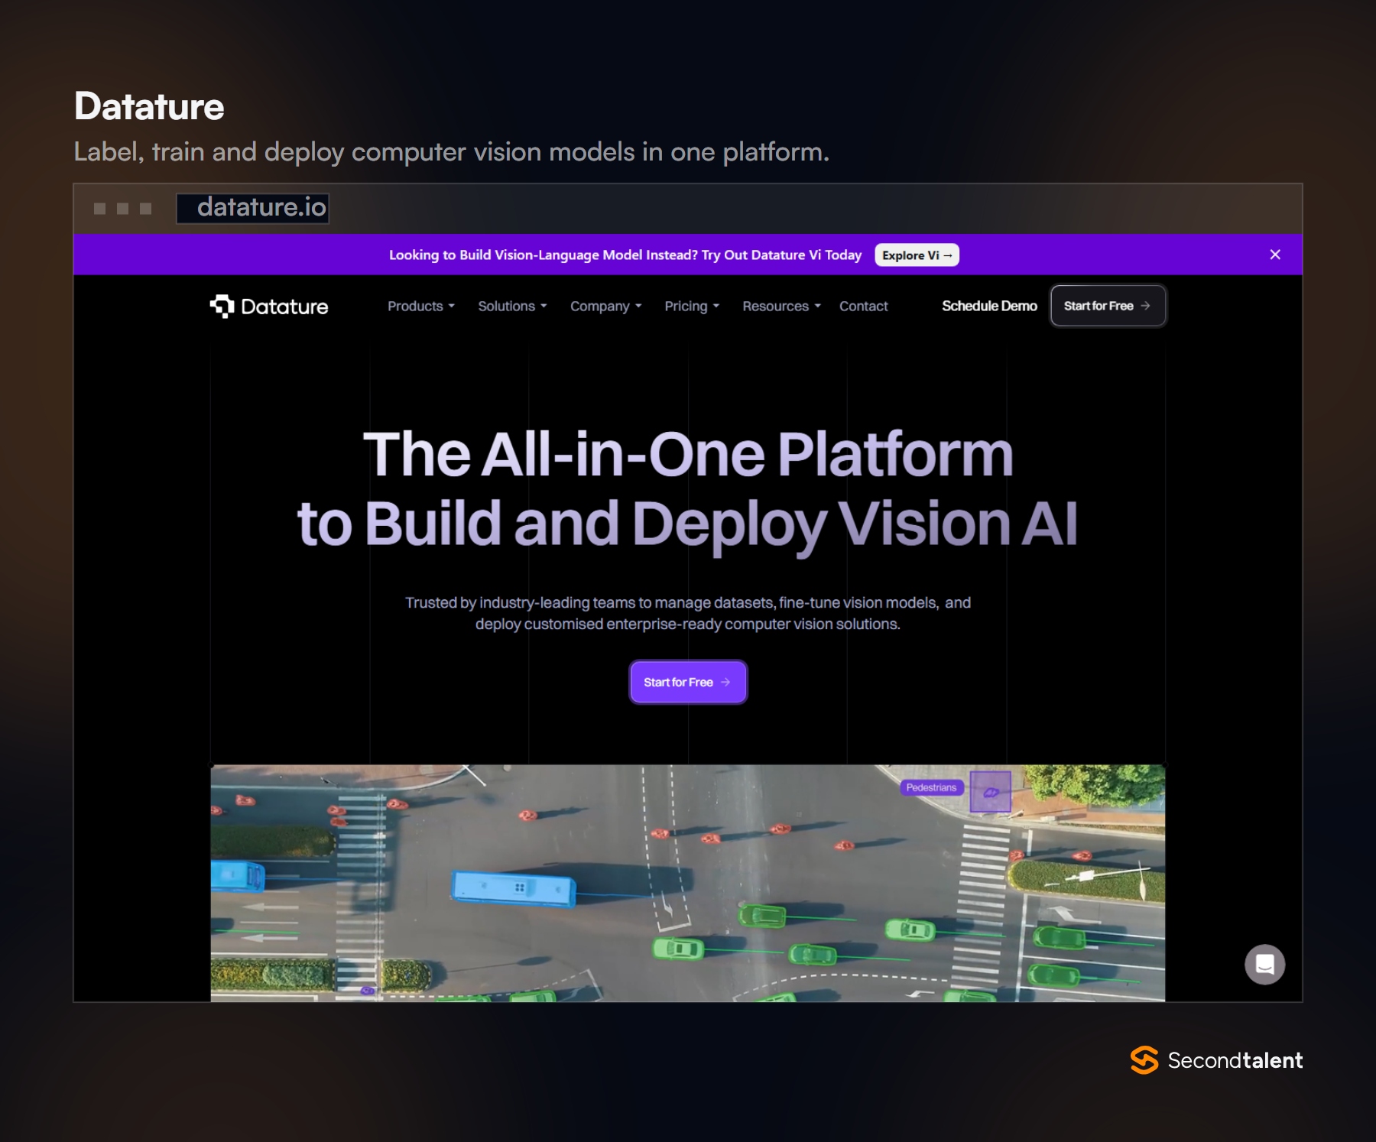This screenshot has width=1376, height=1142.
Task: Click the Datature logo in the navbar
Action: [x=269, y=307]
